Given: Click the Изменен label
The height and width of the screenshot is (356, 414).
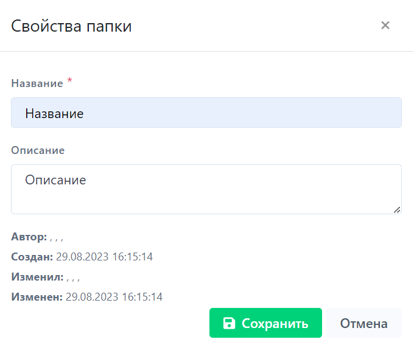Looking at the screenshot, I should click(x=37, y=297).
